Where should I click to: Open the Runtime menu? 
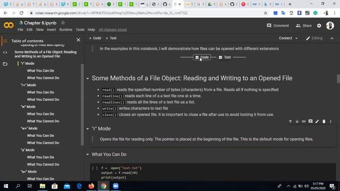pos(66,30)
